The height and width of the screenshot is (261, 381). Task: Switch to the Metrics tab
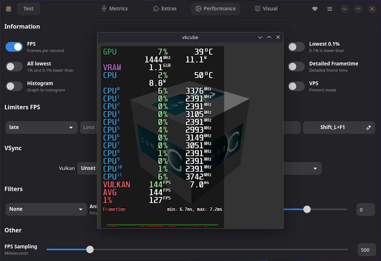(115, 9)
